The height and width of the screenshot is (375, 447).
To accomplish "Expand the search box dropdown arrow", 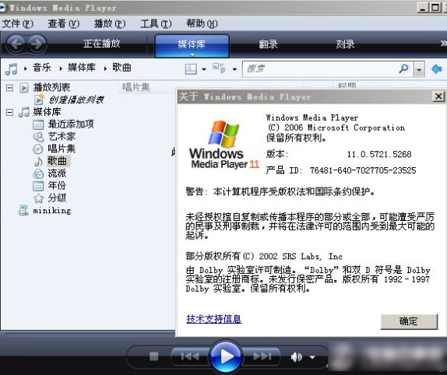I will coord(419,69).
